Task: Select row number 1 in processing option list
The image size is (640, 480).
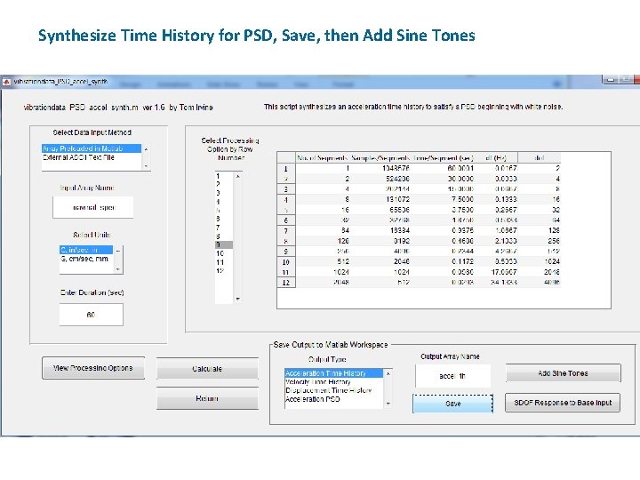Action: click(224, 176)
